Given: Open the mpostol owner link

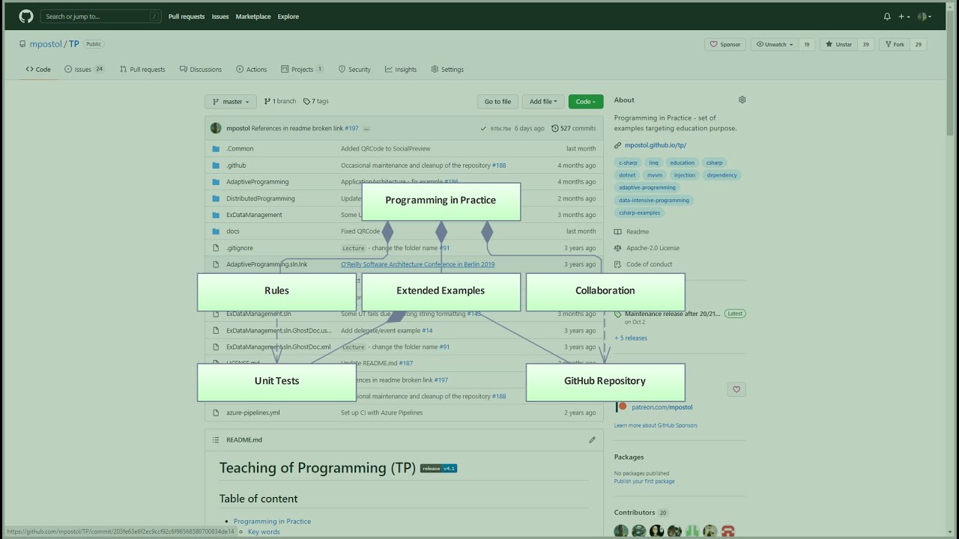Looking at the screenshot, I should pyautogui.click(x=46, y=44).
